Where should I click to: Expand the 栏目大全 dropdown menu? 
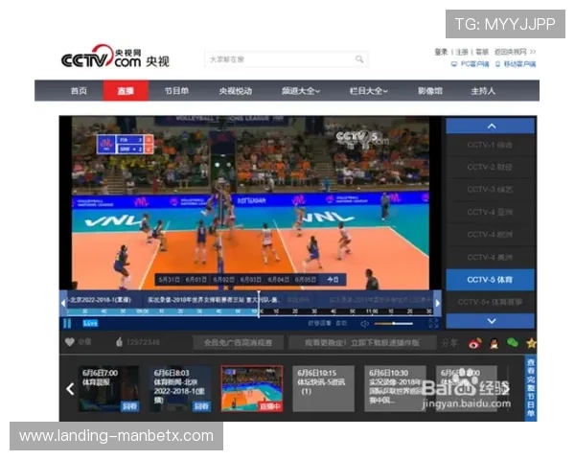pos(368,91)
